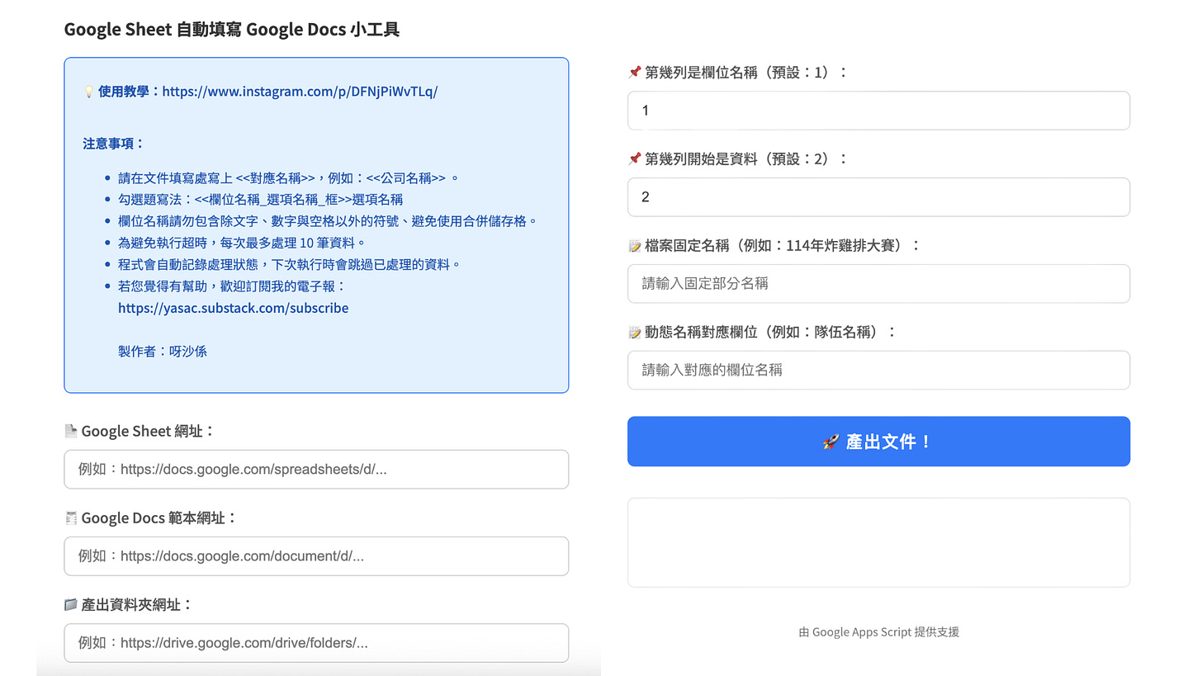Click the folder icon beside 產出資料夾網址
Screen dimensions: 1202x676
(x=71, y=604)
